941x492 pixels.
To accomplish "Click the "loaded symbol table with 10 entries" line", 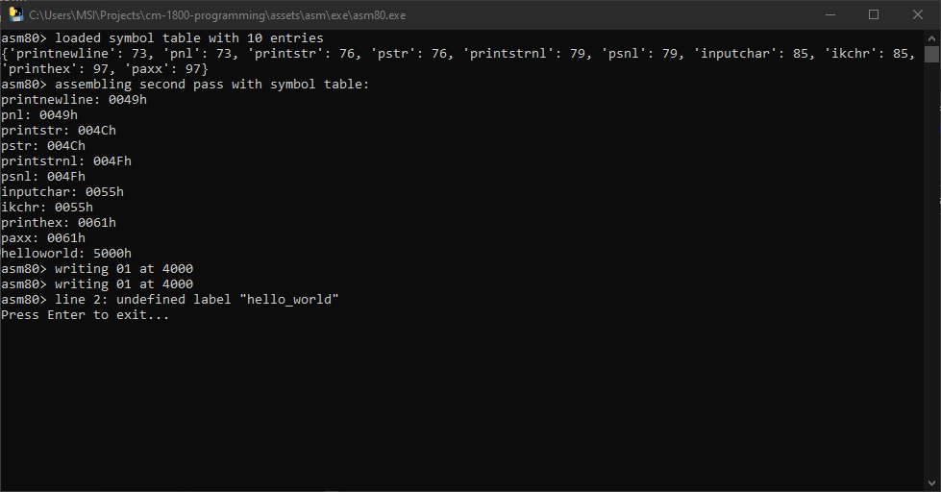I will tap(161, 38).
